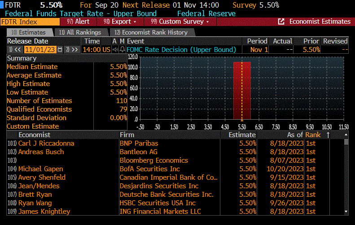The width and height of the screenshot is (355, 225).
Task: Open FOMC Rate Decision (Upper Bound) event
Action: pos(181,49)
